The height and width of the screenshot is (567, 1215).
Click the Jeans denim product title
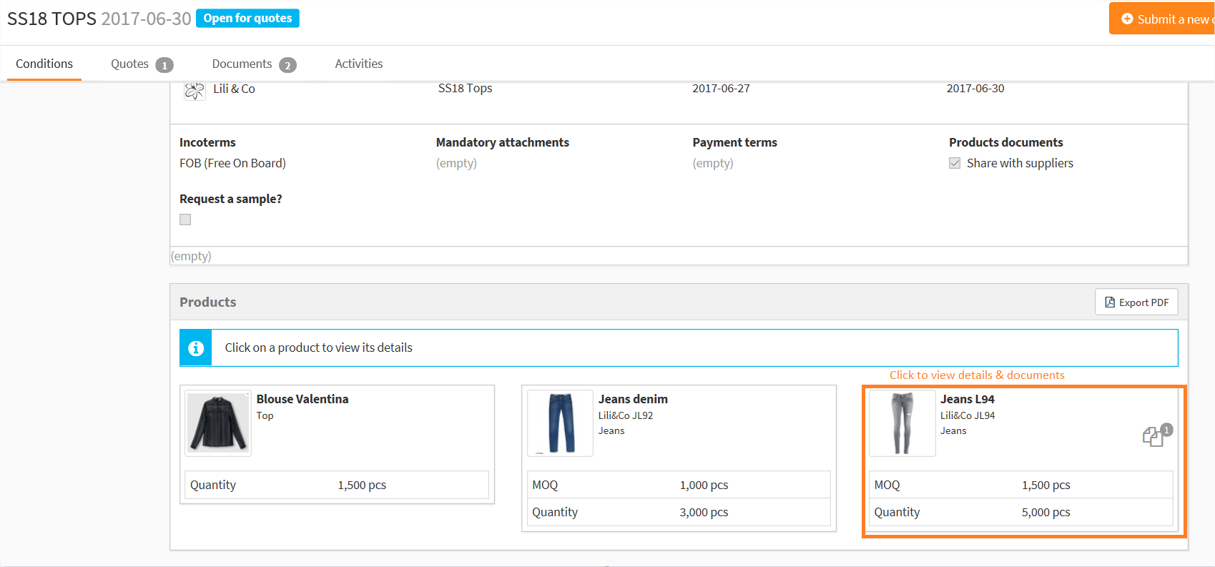pyautogui.click(x=633, y=399)
